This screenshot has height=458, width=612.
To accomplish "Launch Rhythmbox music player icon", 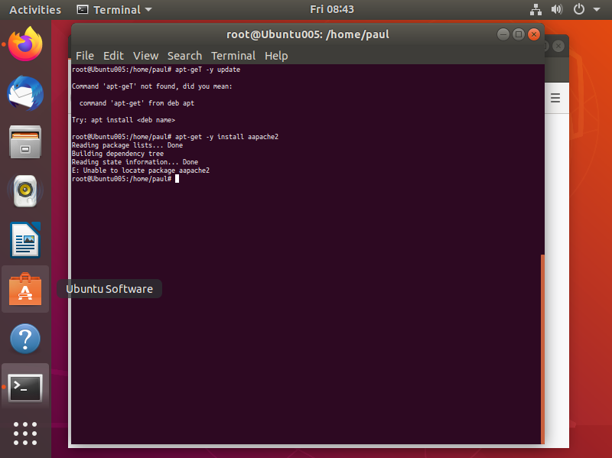I will tap(25, 191).
